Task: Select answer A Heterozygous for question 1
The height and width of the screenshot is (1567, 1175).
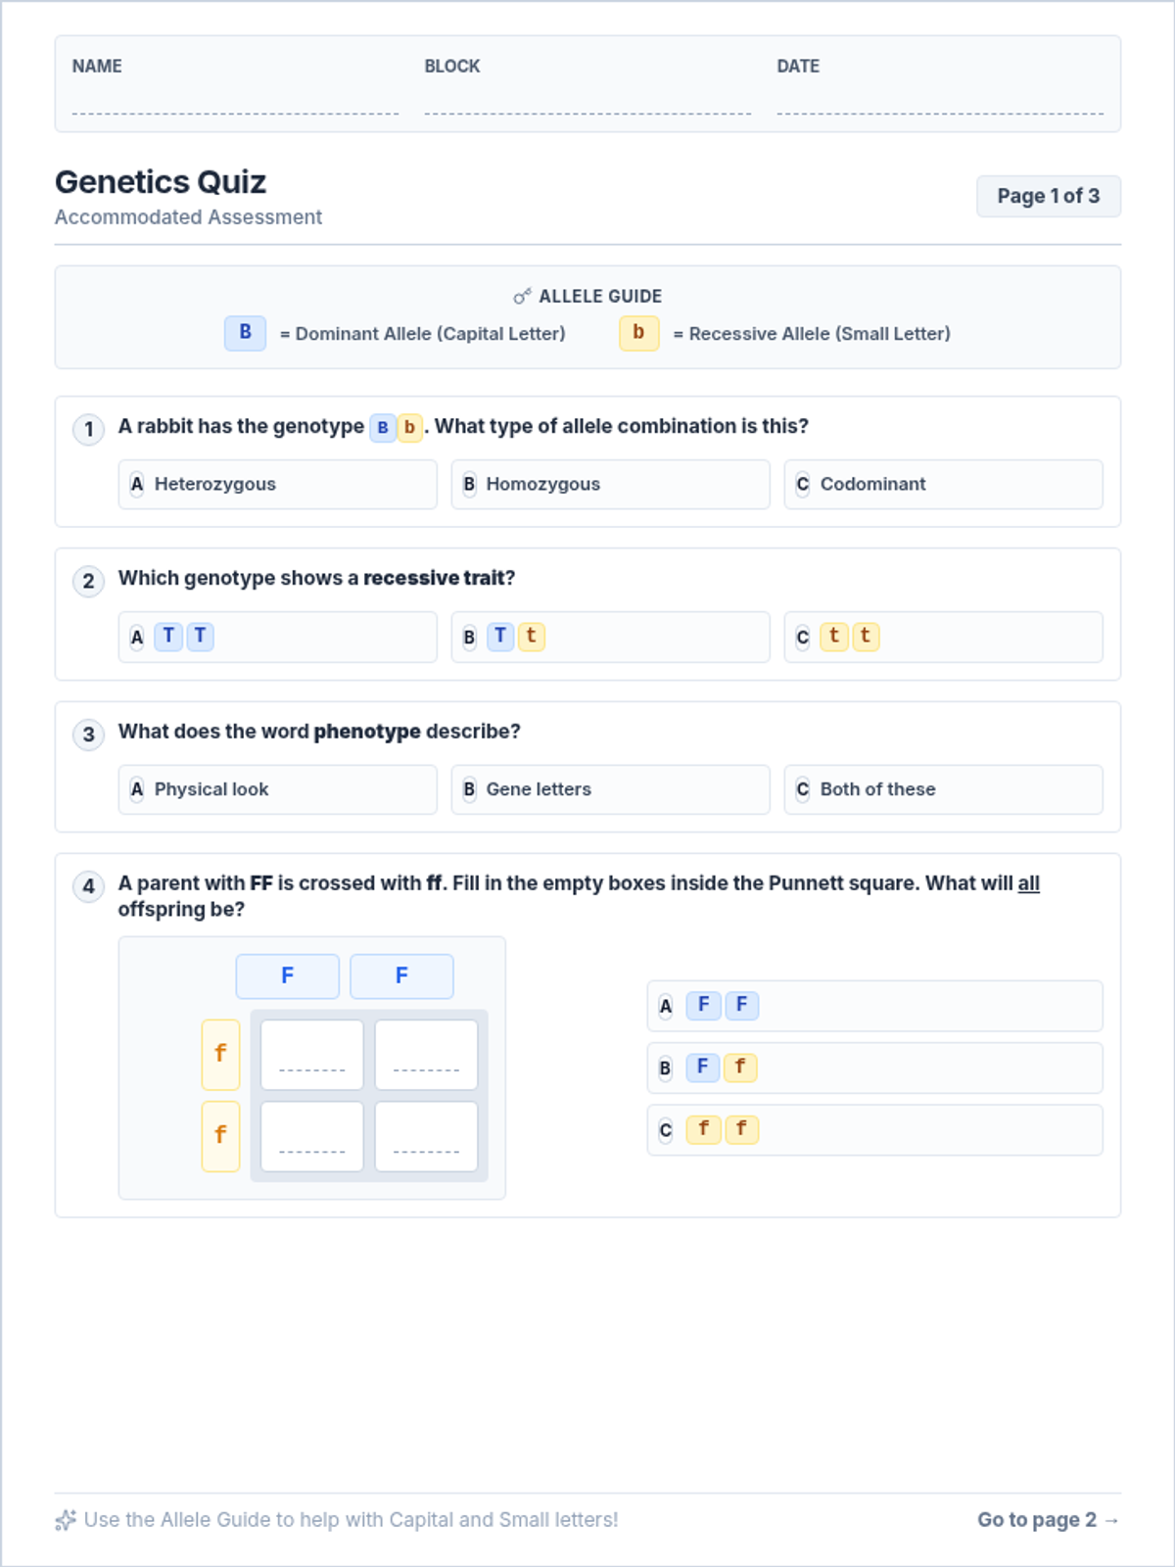Action: click(277, 485)
